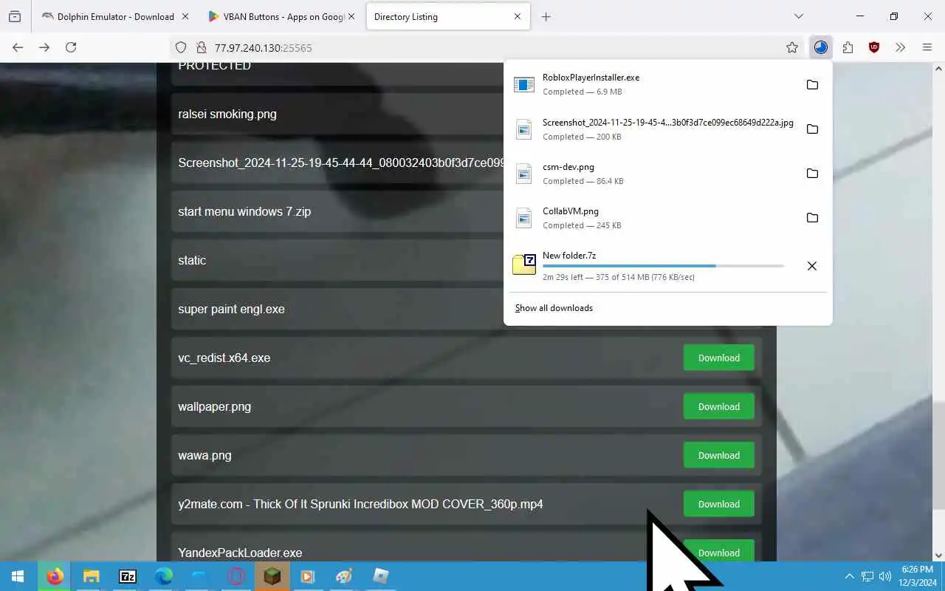Close the VBAN Buttons tab

pos(351,16)
